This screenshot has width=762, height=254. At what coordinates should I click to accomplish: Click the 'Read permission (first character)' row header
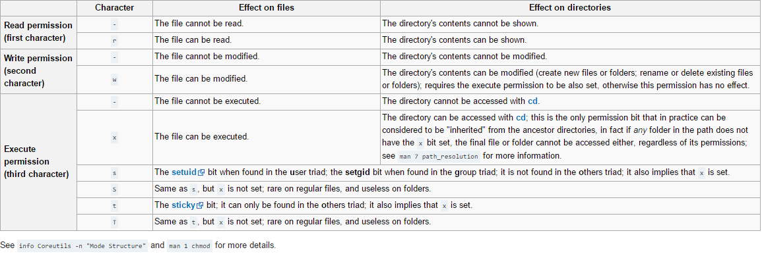38,32
